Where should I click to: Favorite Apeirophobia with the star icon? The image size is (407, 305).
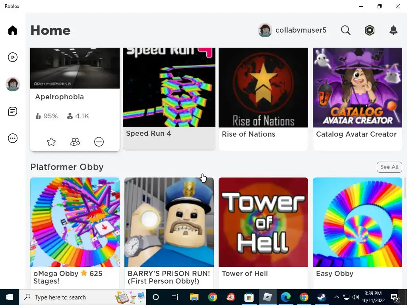51,142
